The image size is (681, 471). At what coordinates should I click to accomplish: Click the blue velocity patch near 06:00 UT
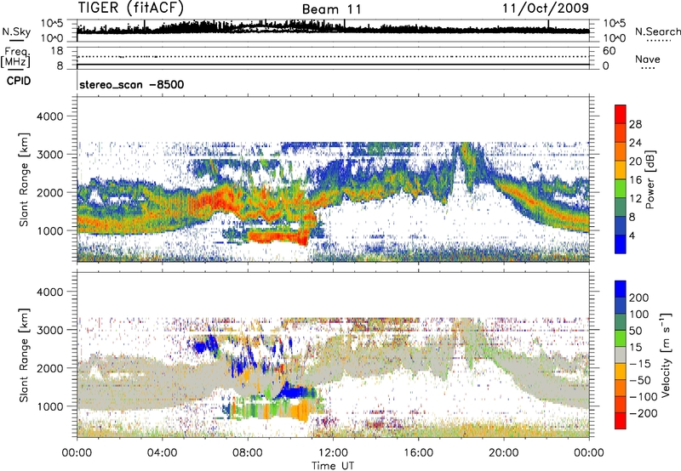click(x=204, y=347)
